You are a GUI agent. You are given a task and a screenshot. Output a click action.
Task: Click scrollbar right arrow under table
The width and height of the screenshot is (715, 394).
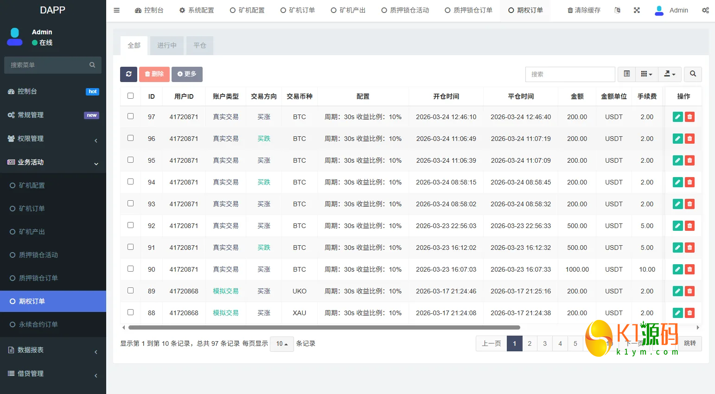point(698,327)
